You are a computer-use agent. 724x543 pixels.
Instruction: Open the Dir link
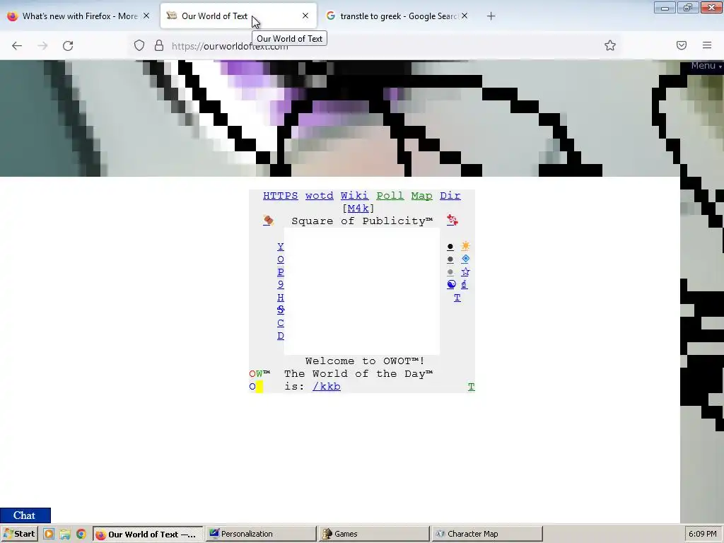450,196
